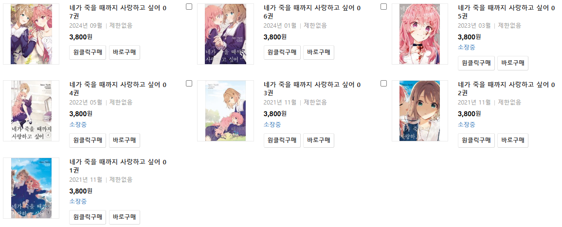
Task: Open the volume 01 title link
Action: pyautogui.click(x=118, y=166)
